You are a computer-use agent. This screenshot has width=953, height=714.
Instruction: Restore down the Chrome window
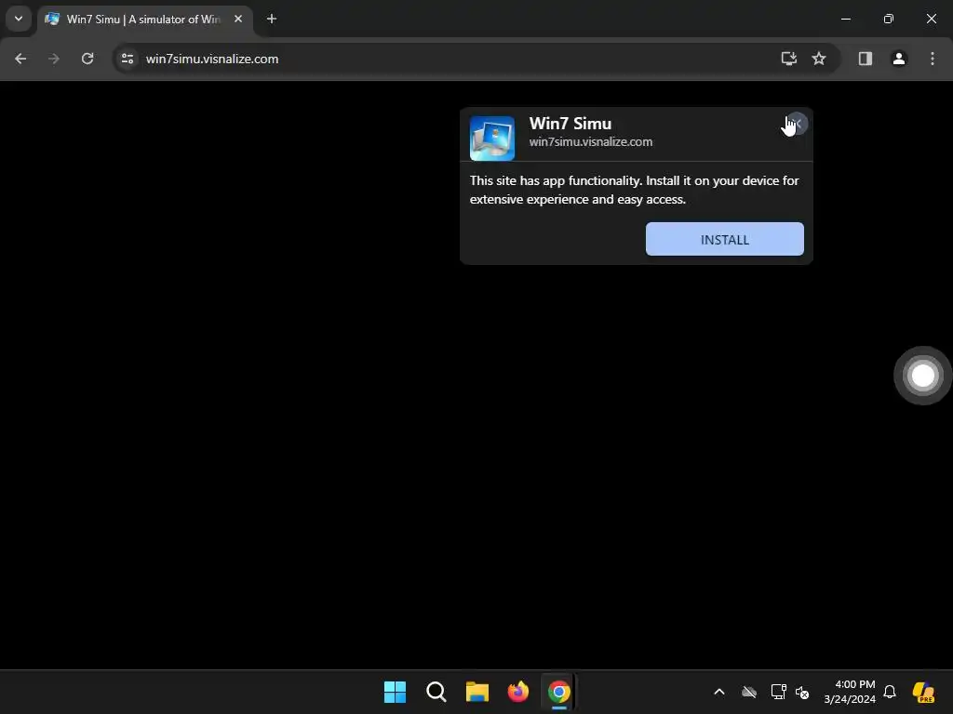pos(889,19)
